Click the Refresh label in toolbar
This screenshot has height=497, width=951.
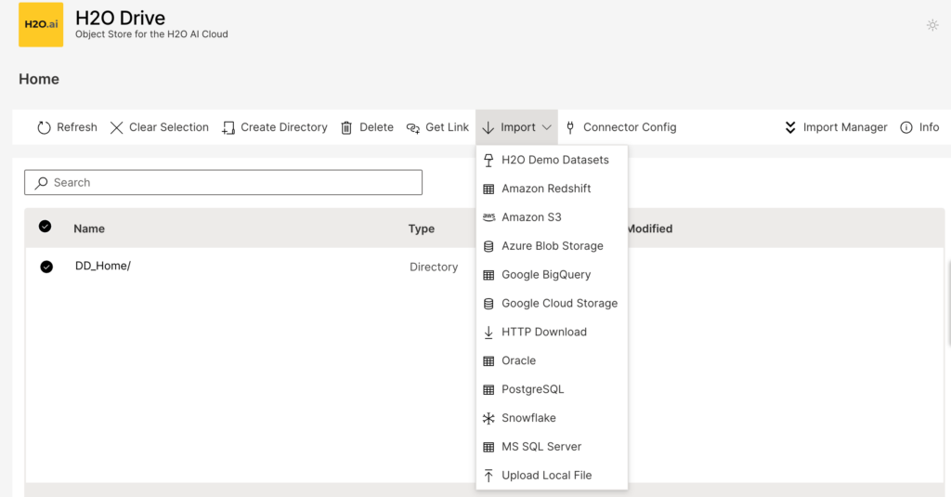click(77, 127)
